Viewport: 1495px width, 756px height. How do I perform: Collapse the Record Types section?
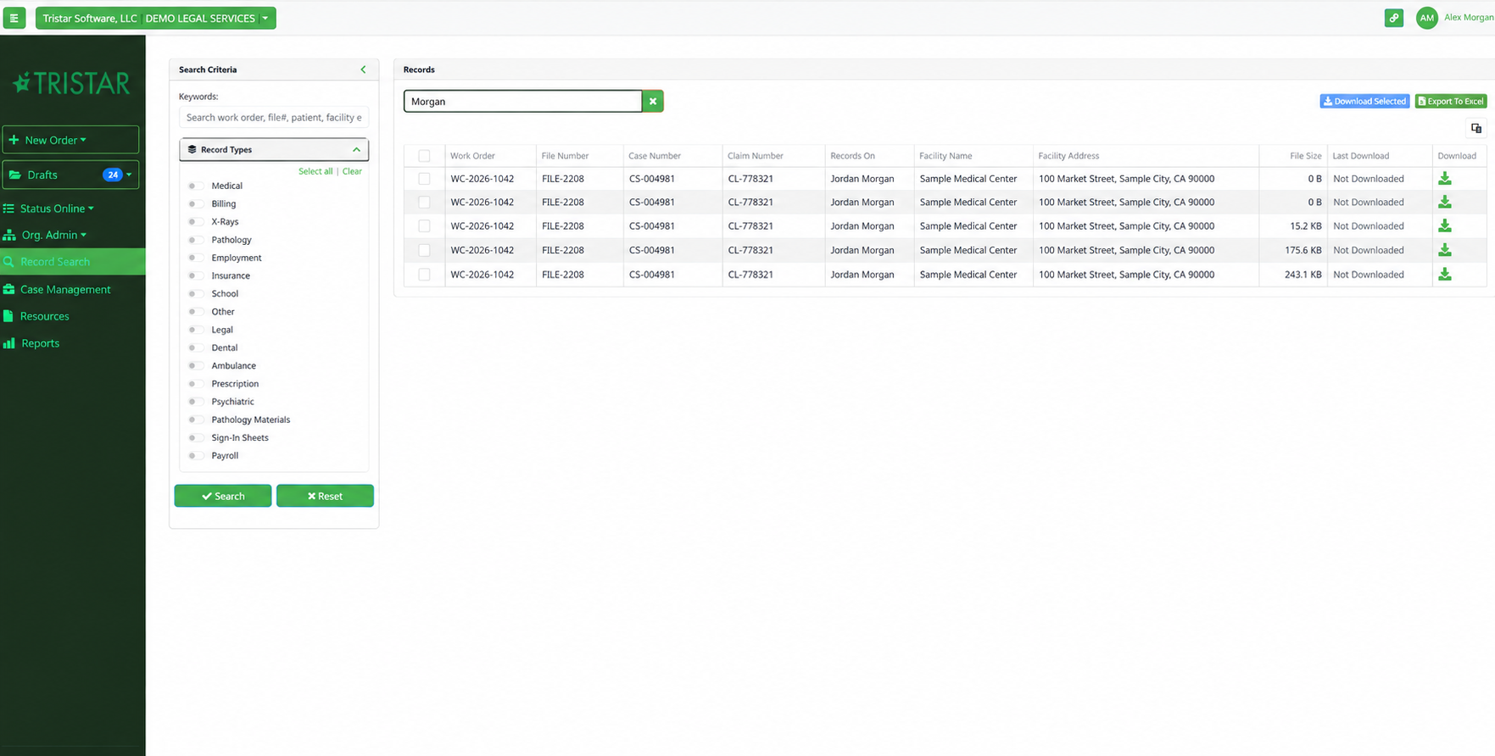click(x=274, y=149)
